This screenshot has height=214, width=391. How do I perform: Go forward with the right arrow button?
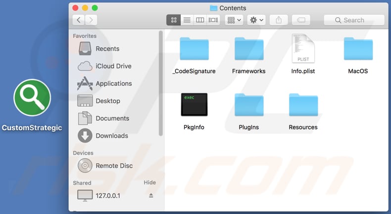pos(91,20)
